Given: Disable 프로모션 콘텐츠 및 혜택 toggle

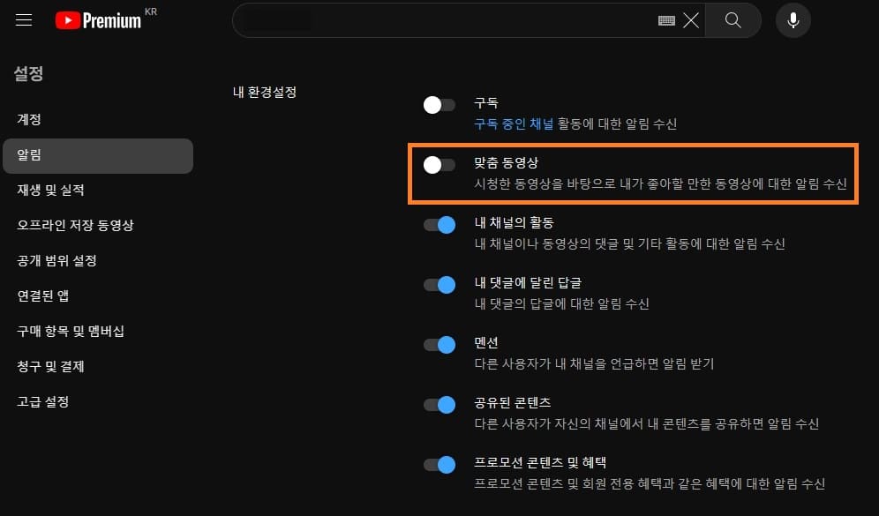Looking at the screenshot, I should pyautogui.click(x=439, y=465).
